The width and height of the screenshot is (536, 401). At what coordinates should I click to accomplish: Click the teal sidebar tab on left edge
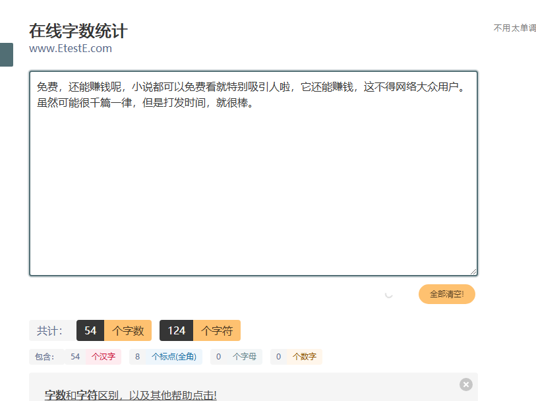tap(7, 55)
